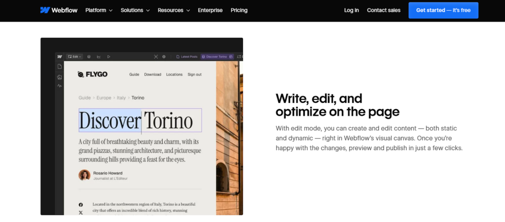Expand the Solutions navigation menu
505x222 pixels.
(135, 10)
